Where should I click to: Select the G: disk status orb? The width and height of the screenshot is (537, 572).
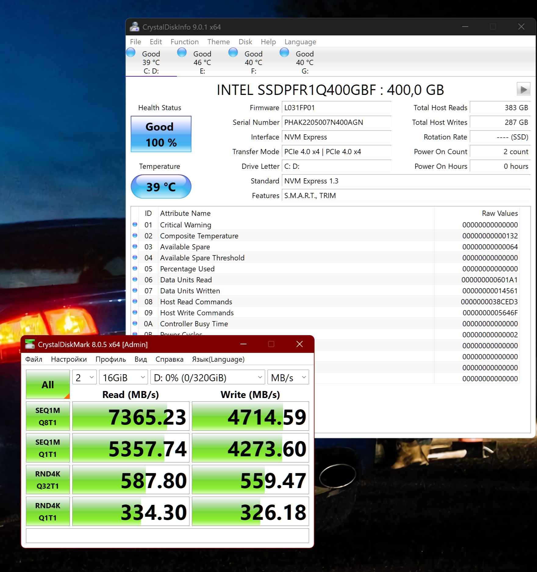point(285,52)
